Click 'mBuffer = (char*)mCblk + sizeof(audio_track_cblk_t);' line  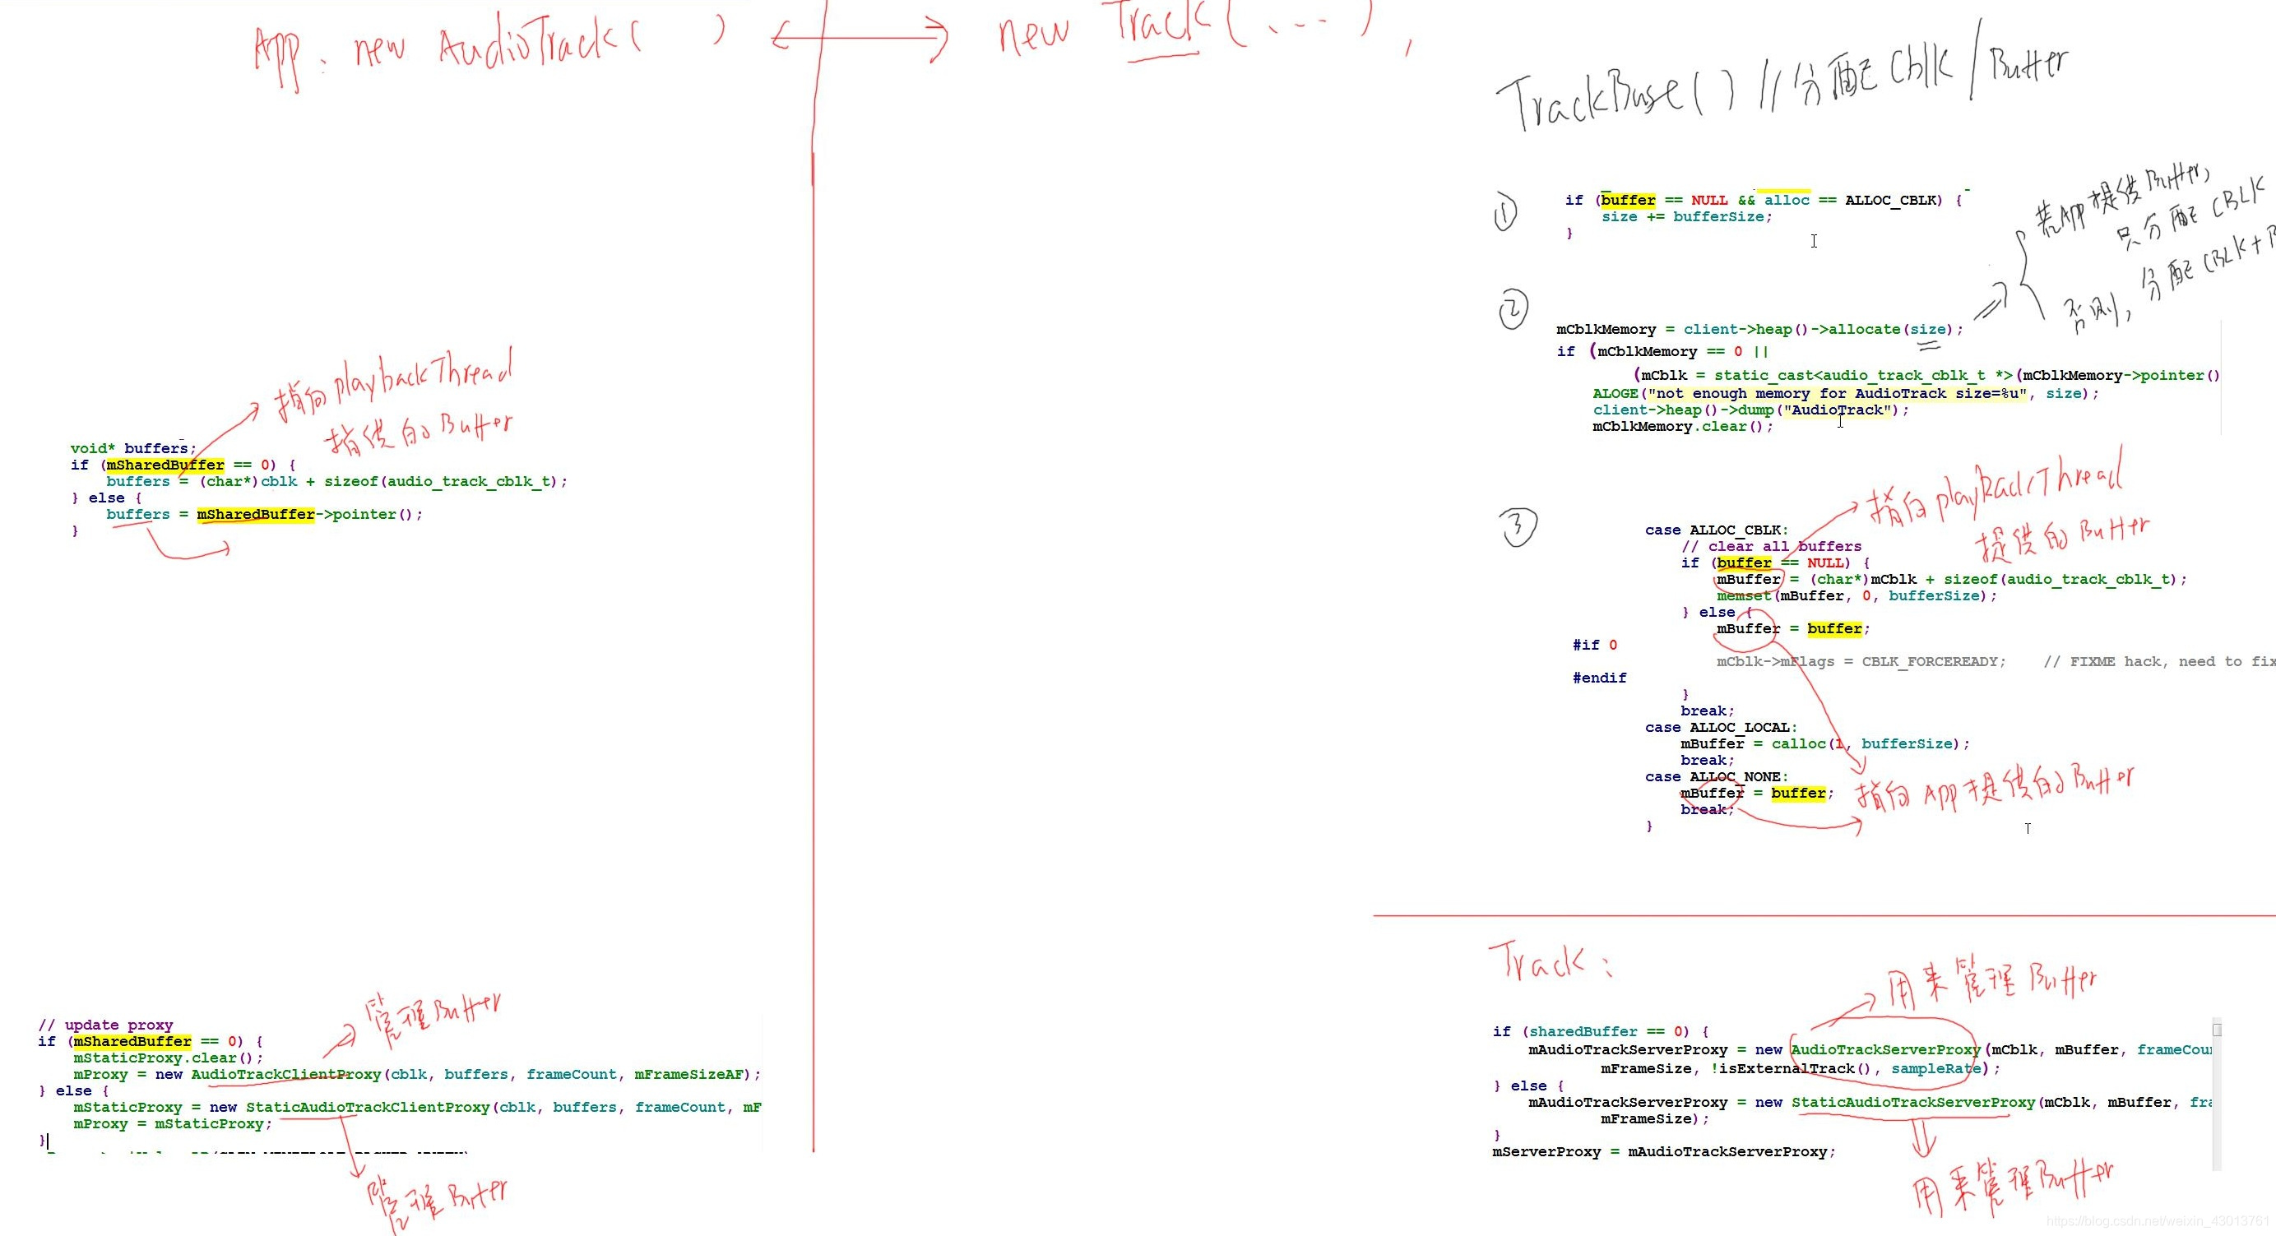1952,580
